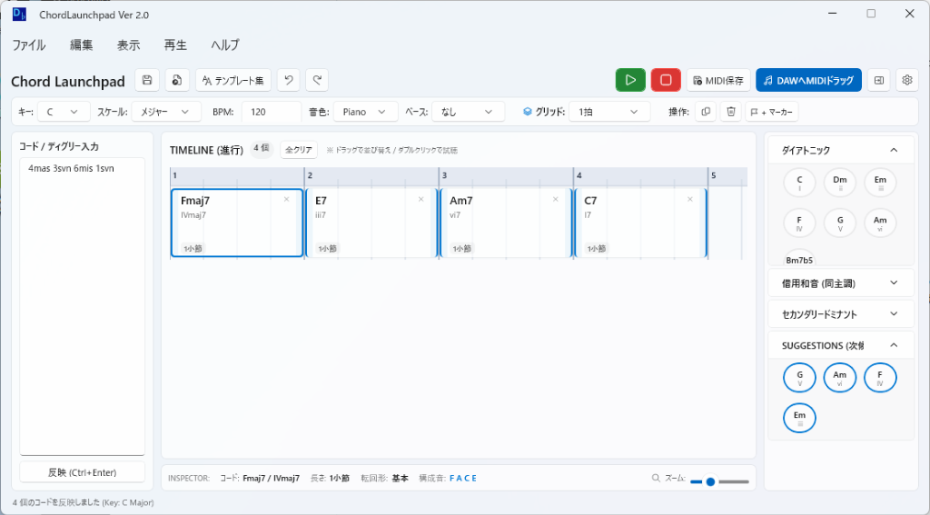
Task: Open the 再生 menu
Action: 175,45
